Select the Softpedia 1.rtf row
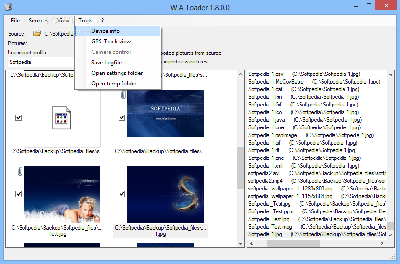400x264 pixels. 317,150
